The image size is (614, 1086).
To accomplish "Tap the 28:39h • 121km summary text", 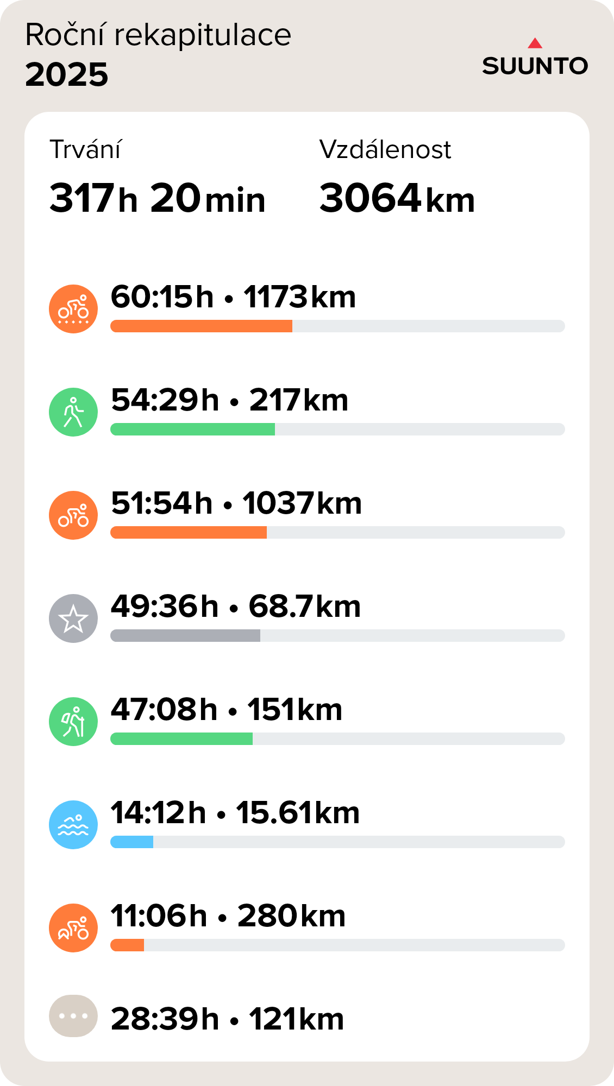I will pyautogui.click(x=227, y=1019).
